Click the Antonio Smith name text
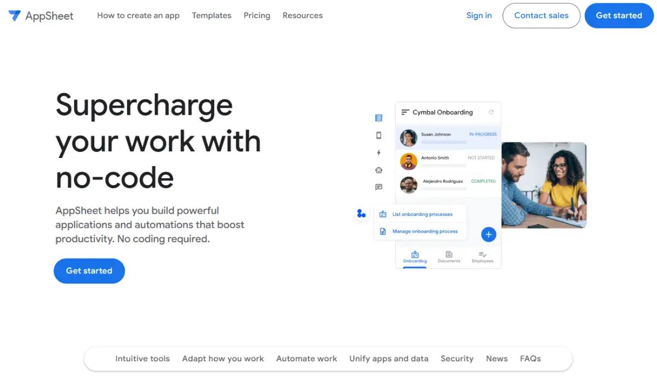657x381 pixels. tap(435, 157)
